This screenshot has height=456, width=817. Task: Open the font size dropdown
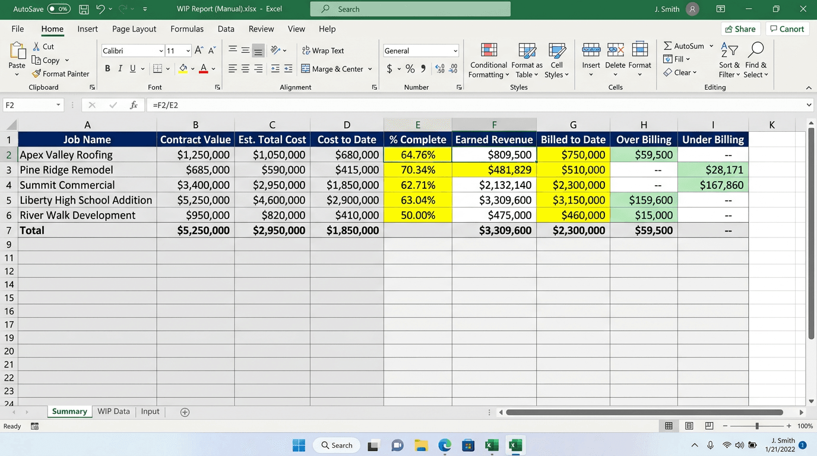[x=188, y=50]
